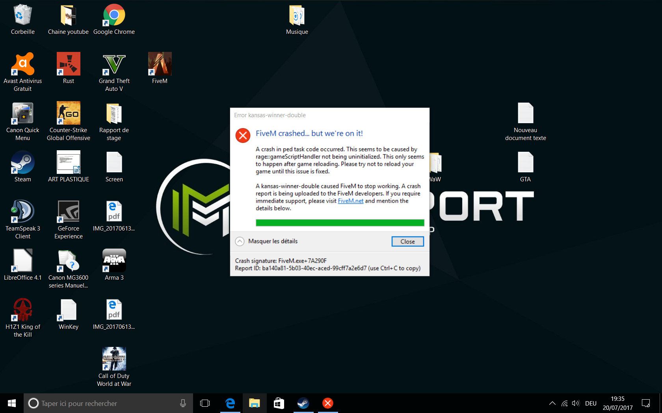Screen dimensions: 662x413
Task: Show hidden system tray icons
Action: coord(552,403)
